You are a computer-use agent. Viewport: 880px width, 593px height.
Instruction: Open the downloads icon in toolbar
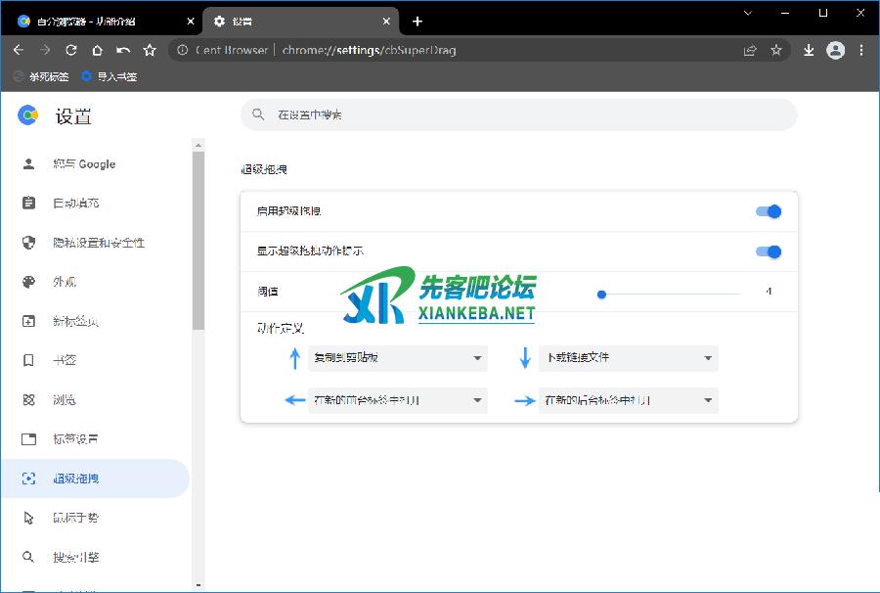[x=809, y=50]
